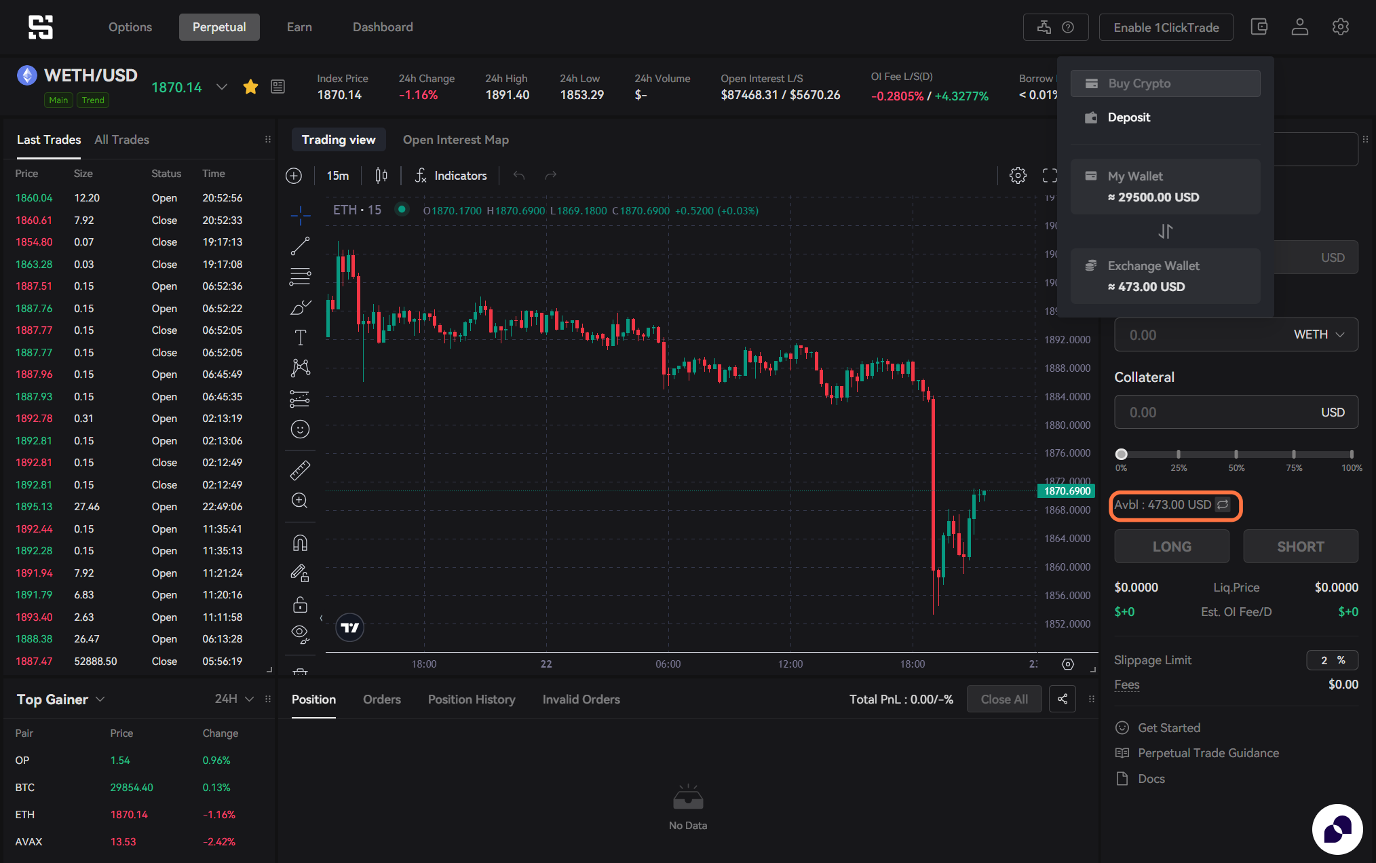
Task: Open the Orders tab
Action: point(382,699)
